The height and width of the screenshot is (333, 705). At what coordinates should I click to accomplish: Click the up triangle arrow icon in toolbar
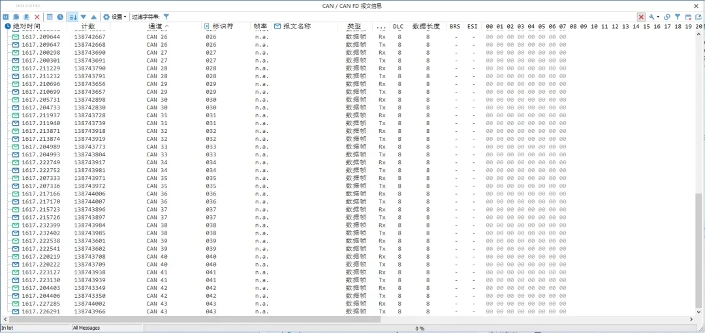pos(94,16)
